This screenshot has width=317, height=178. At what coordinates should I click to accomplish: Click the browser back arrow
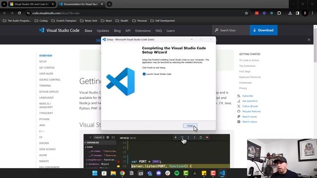(4, 13)
